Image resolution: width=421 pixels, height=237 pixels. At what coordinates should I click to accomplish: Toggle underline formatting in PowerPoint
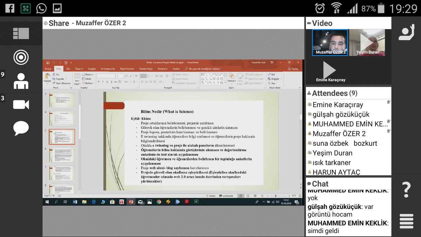[107, 81]
